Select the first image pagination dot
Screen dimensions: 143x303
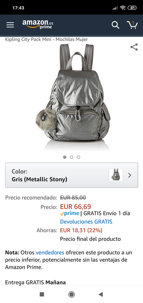(65, 157)
